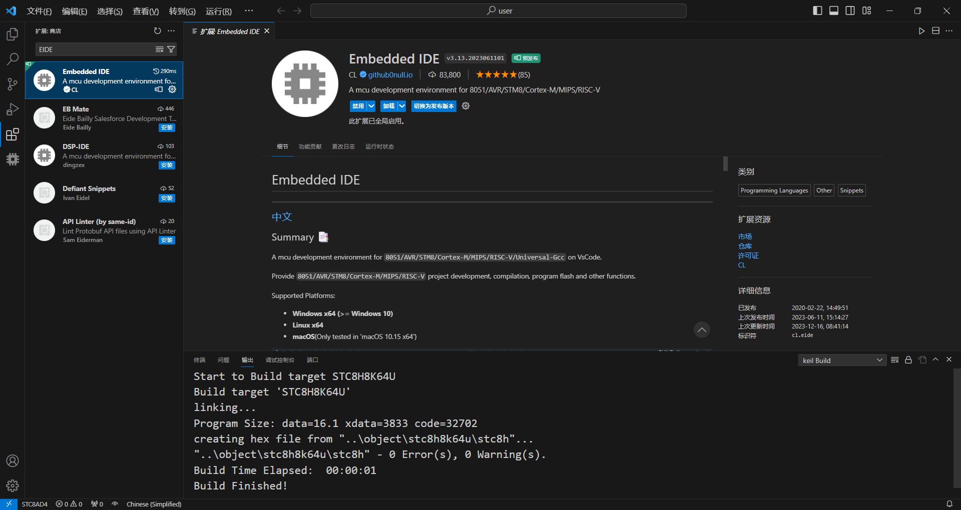Expand the title bar menu overflow ellipsis
961x510 pixels.
click(x=249, y=10)
